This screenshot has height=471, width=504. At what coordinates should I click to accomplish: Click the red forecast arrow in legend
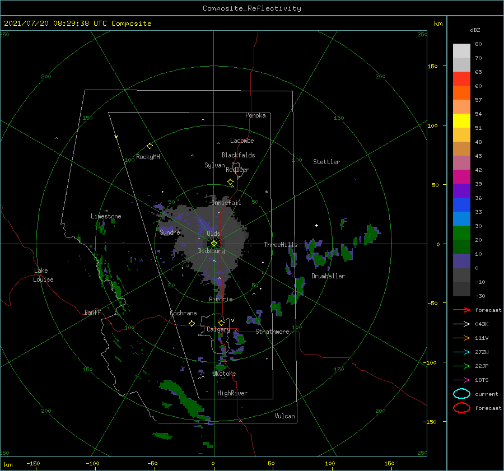(x=461, y=310)
